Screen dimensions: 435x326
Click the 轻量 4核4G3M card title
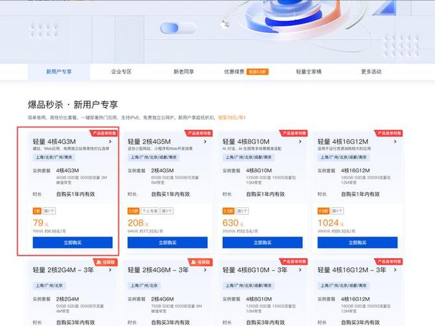click(54, 142)
